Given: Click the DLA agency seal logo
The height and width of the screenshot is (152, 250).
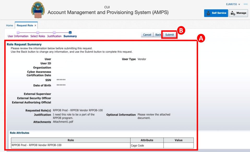Looking at the screenshot, I should click(38, 10).
